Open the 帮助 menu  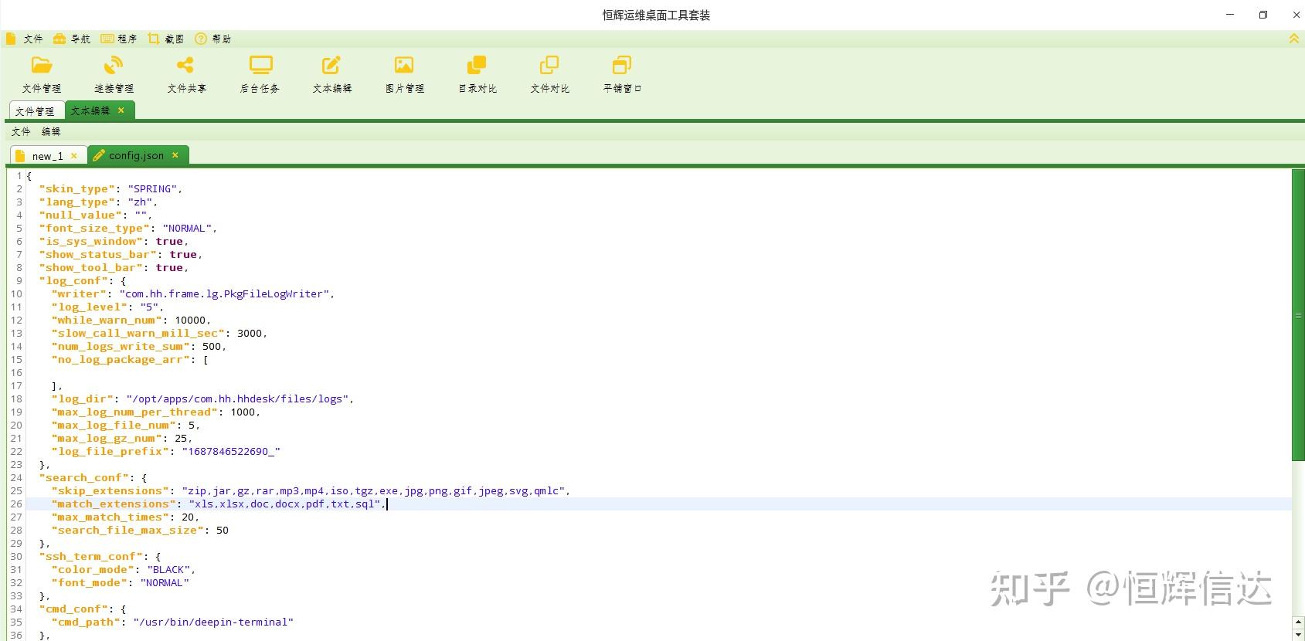(x=213, y=39)
